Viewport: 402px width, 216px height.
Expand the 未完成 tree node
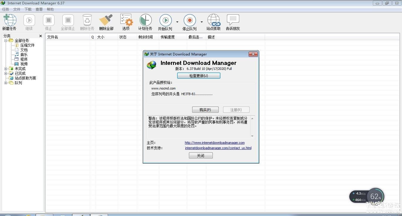click(x=6, y=69)
